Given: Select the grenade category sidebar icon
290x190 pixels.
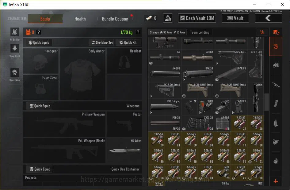Looking at the screenshot, I should [276, 161].
